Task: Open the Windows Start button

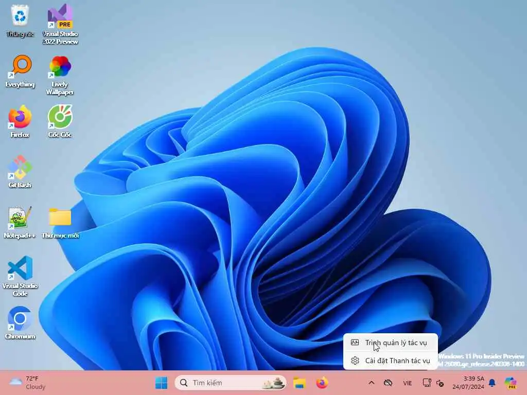Action: [x=161, y=383]
